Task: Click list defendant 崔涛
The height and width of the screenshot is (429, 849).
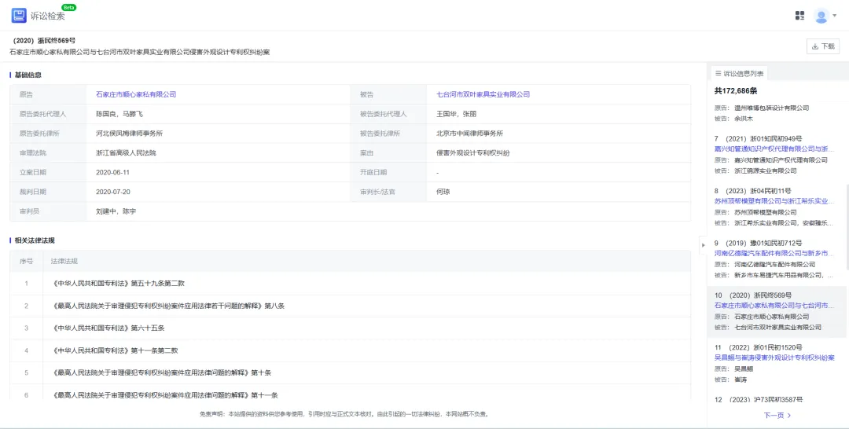Action: [x=741, y=379]
